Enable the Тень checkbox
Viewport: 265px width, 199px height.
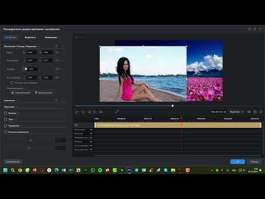pos(6,119)
